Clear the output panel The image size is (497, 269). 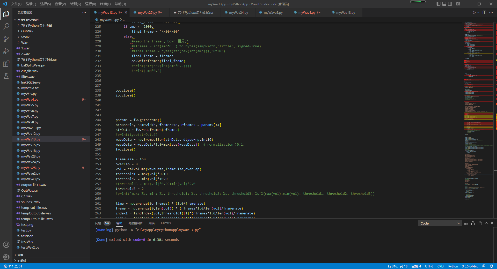point(466,223)
